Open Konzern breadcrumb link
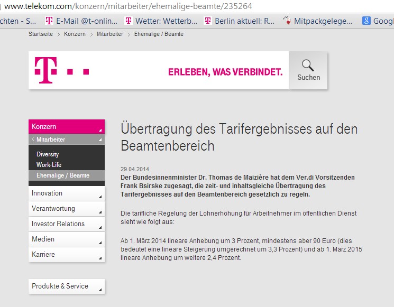 (75, 34)
